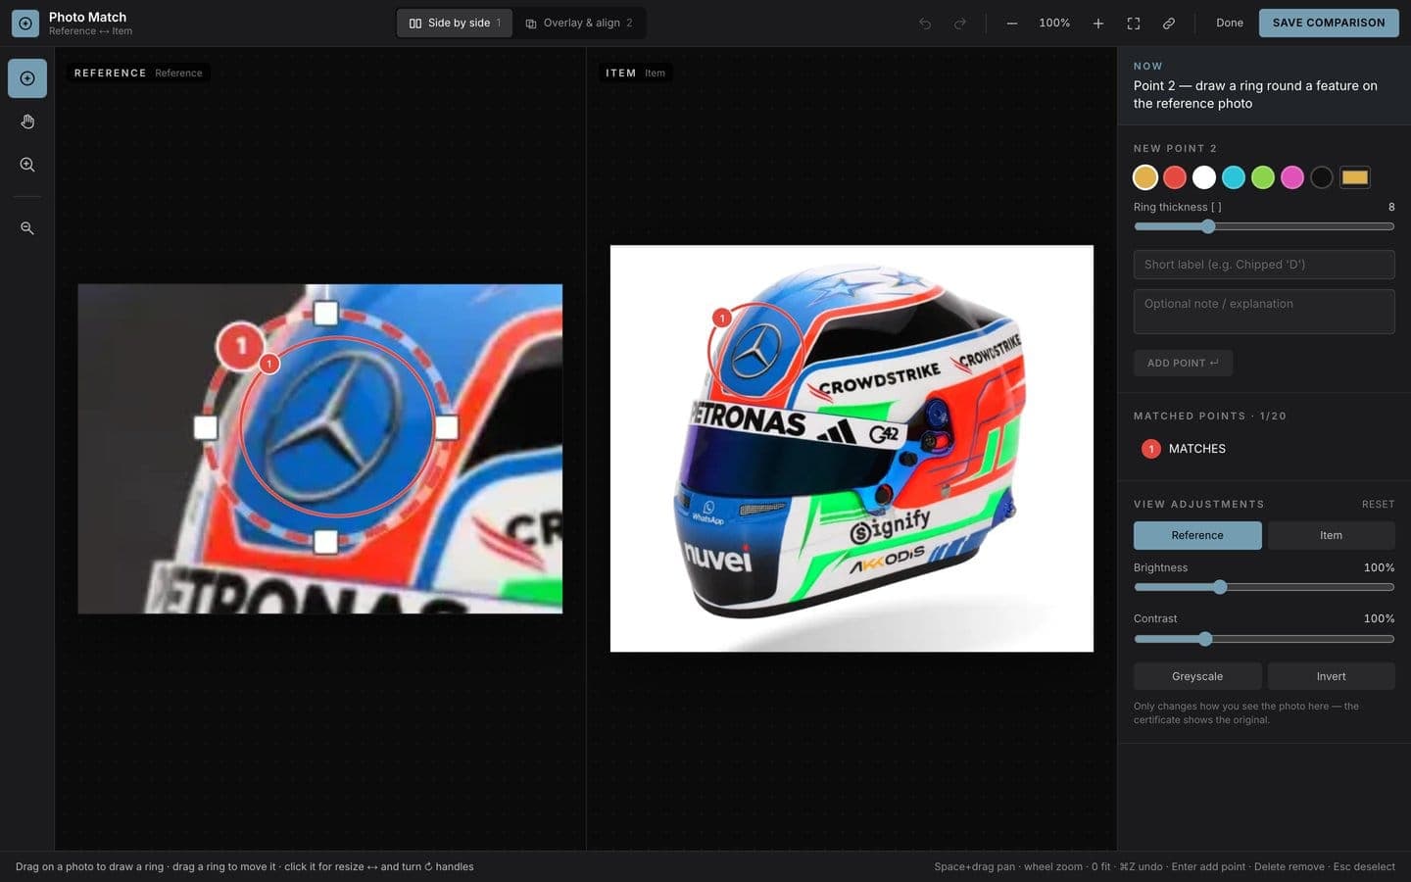Click the top resize handle of reference ring
The width and height of the screenshot is (1411, 882).
(x=325, y=314)
